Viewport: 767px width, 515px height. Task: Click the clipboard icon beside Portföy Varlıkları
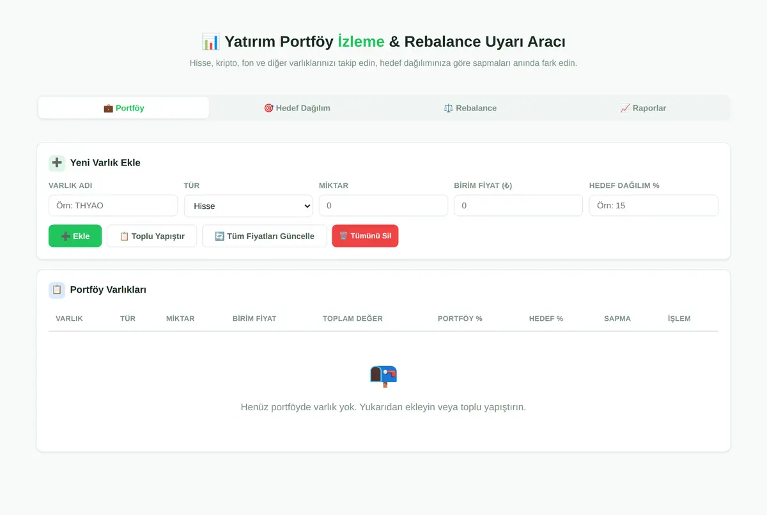click(x=57, y=290)
